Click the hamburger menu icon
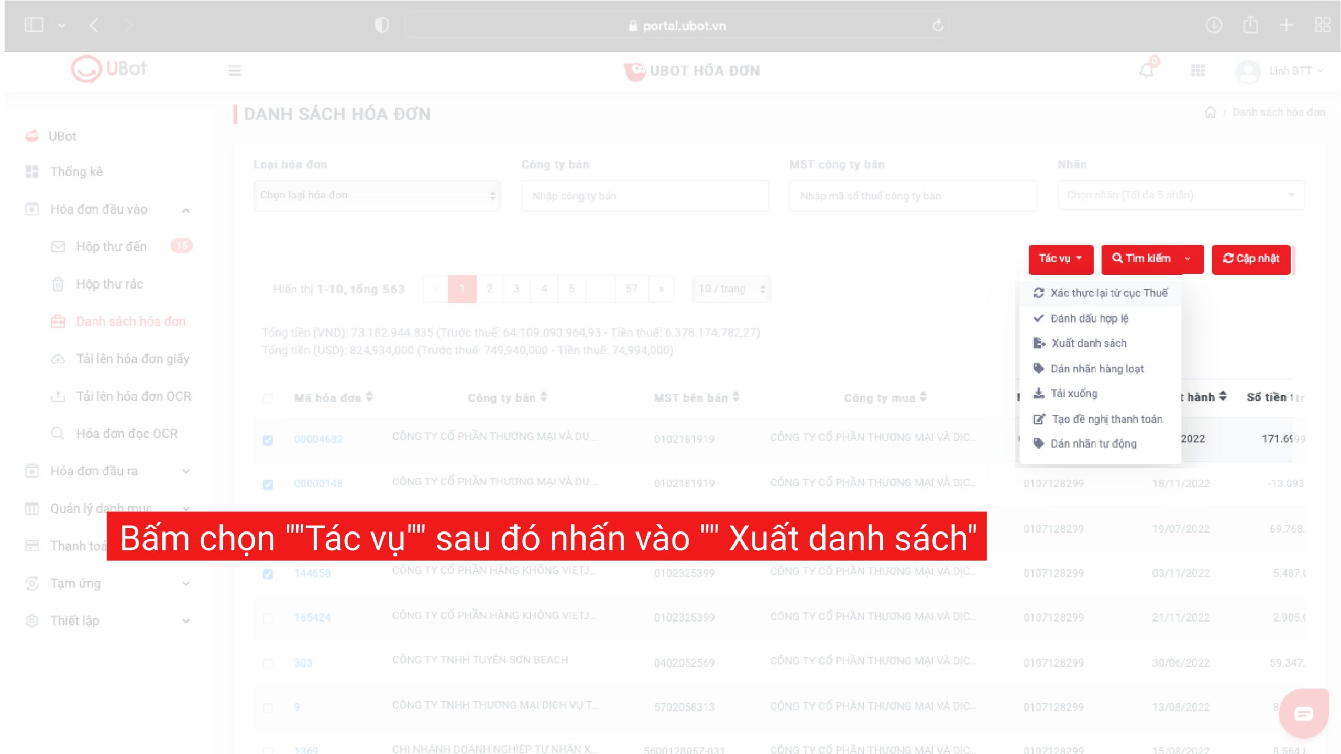This screenshot has width=1341, height=754. coord(235,71)
